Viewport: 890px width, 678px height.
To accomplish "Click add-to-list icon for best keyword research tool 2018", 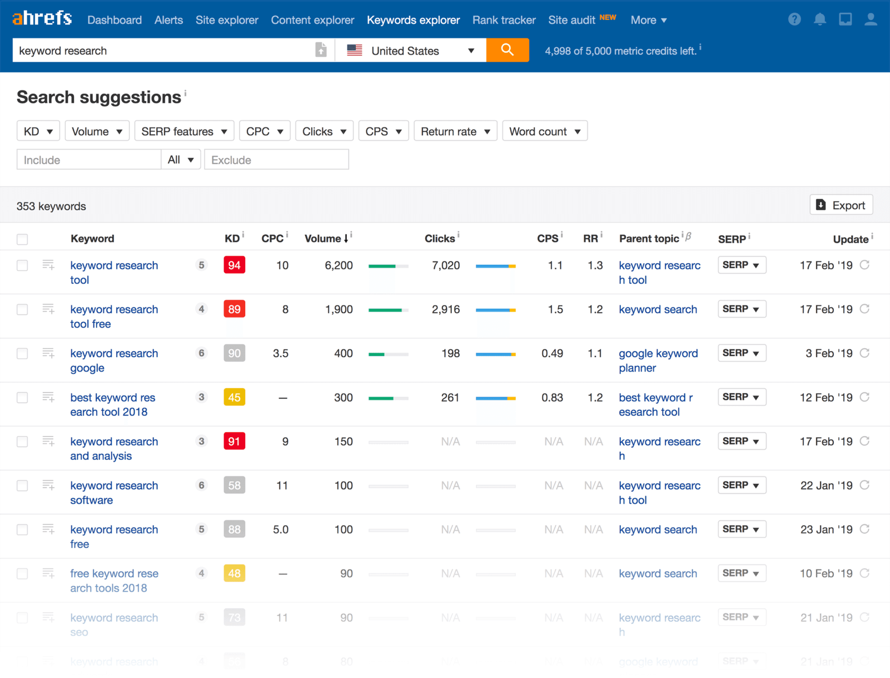I will click(48, 397).
